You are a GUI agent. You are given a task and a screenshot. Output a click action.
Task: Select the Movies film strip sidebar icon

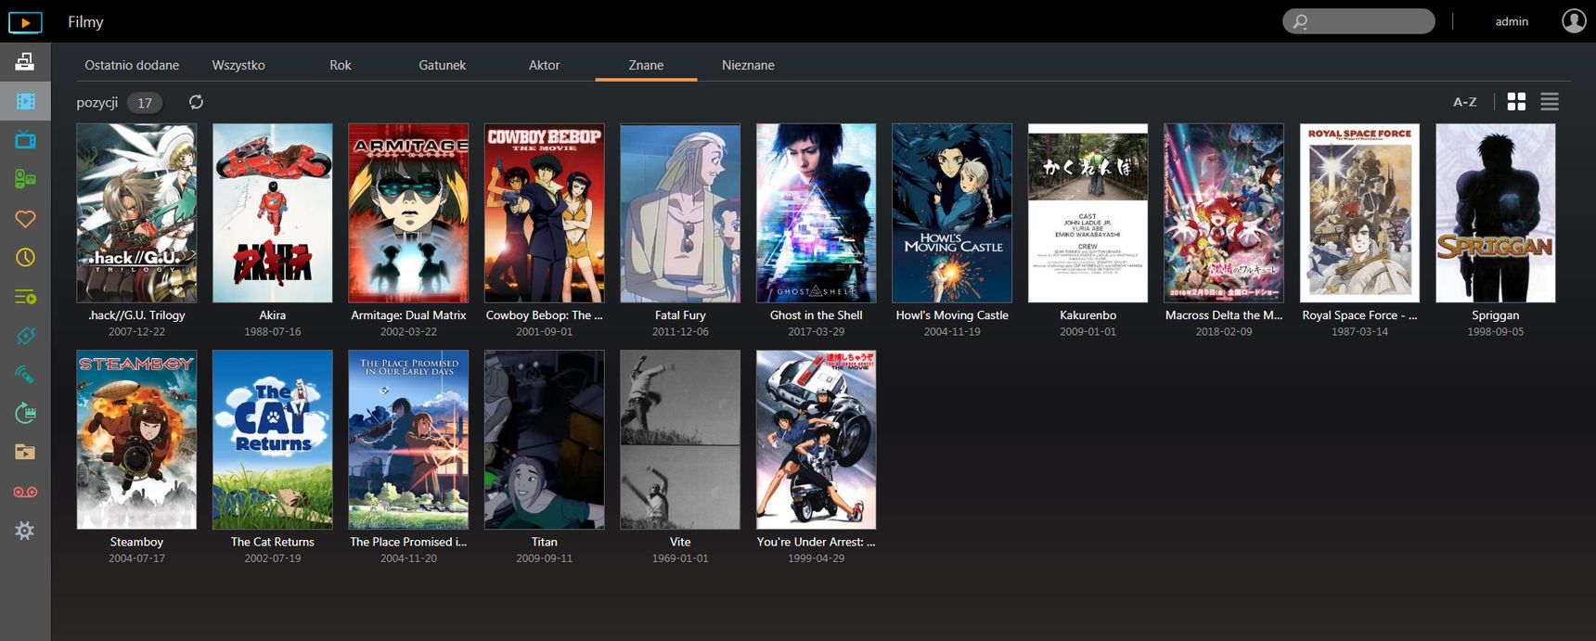25,101
